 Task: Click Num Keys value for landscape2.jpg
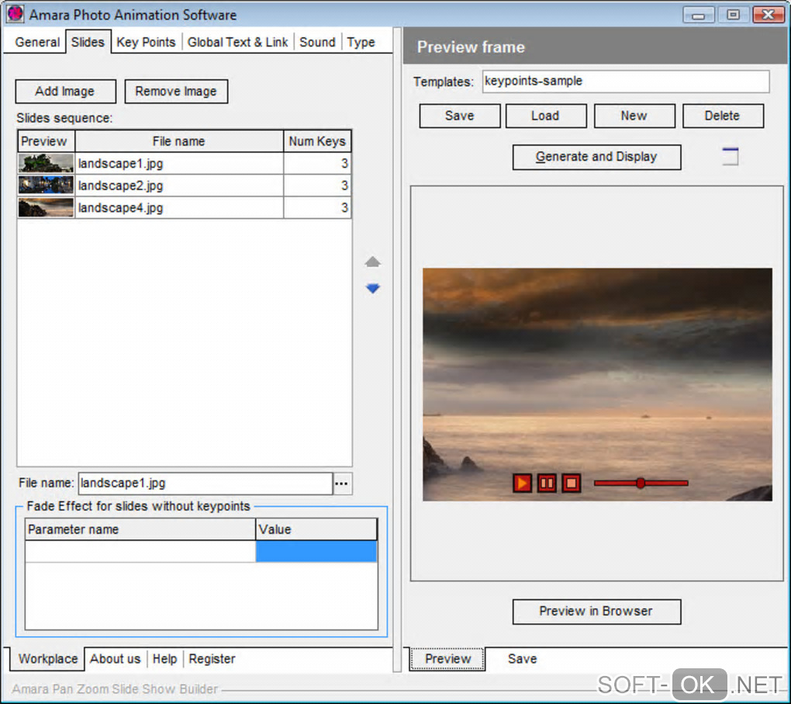pos(317,186)
